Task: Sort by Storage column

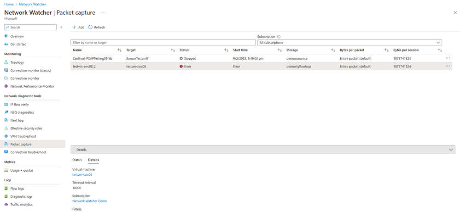Action: pos(333,50)
